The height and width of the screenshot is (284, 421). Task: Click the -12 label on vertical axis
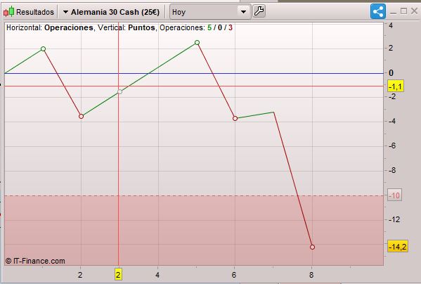(394, 219)
